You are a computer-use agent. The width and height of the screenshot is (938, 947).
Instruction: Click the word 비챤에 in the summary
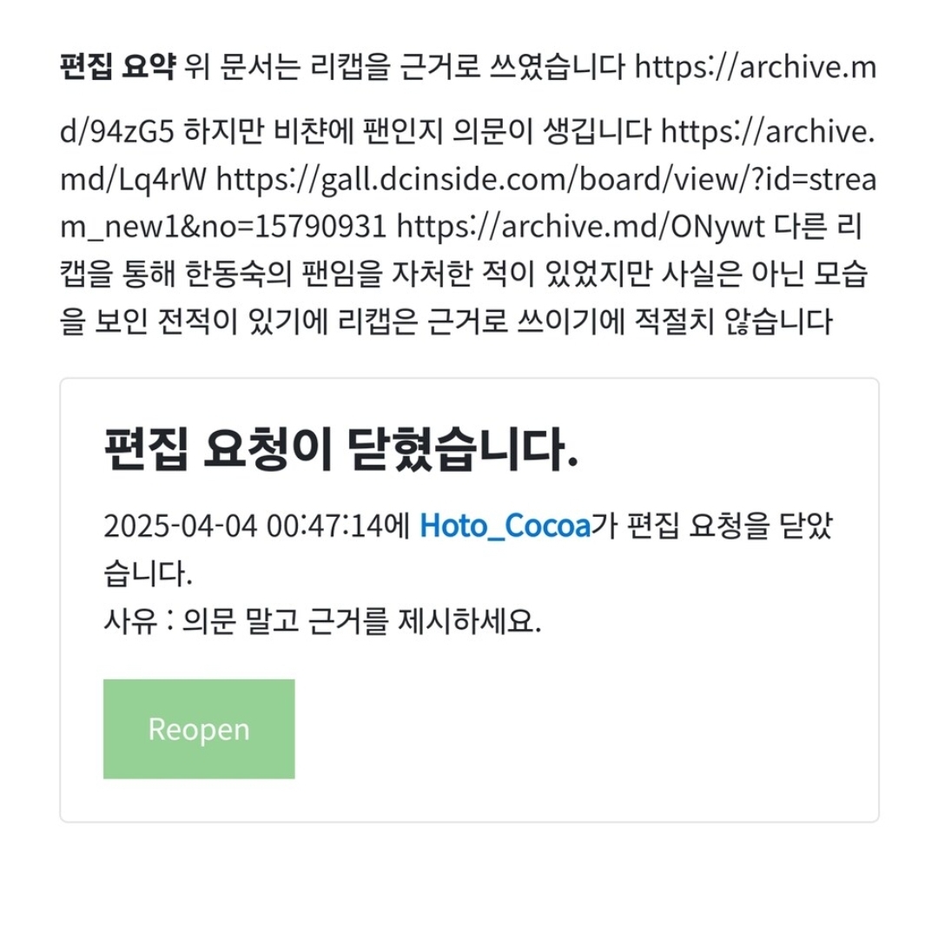click(314, 131)
